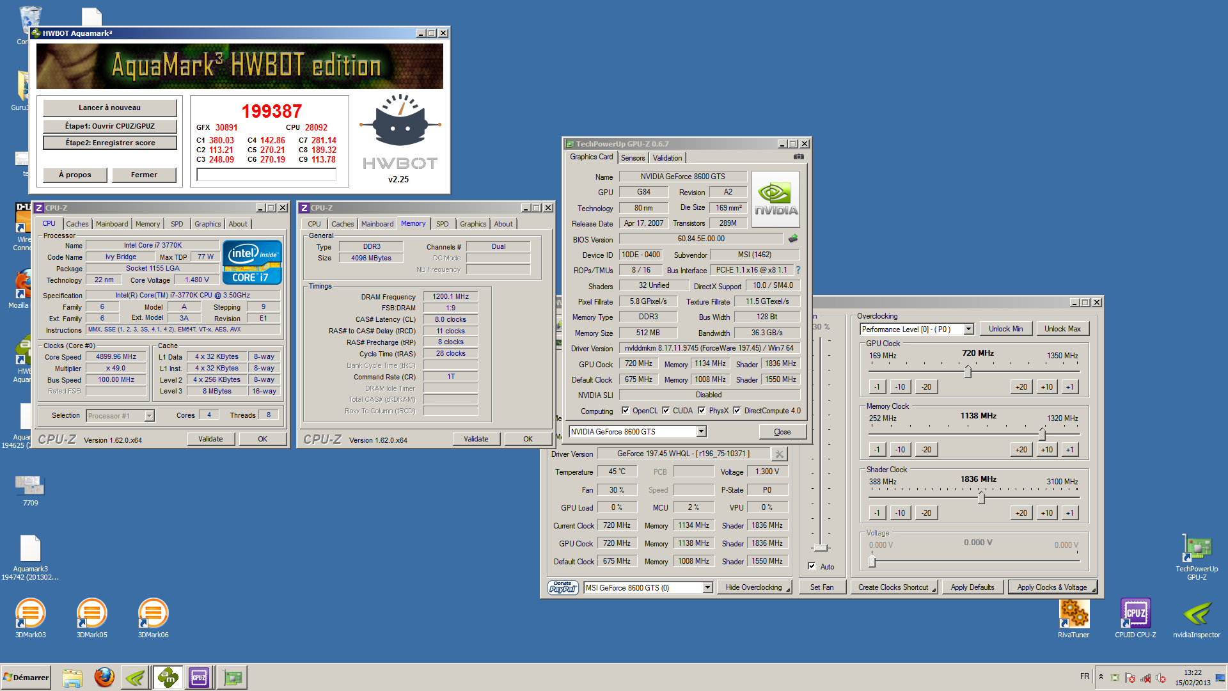The width and height of the screenshot is (1228, 691).
Task: Click the NVIDIA logo in GPU-Z
Action: click(776, 199)
